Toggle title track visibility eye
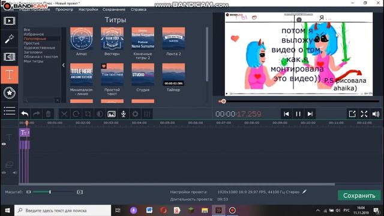 click(x=4, y=144)
